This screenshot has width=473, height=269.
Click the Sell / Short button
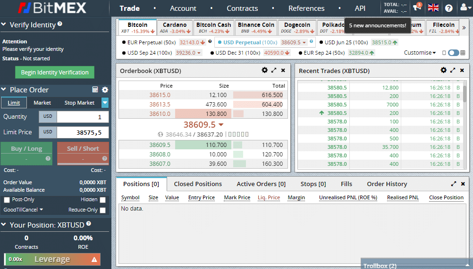pyautogui.click(x=83, y=154)
